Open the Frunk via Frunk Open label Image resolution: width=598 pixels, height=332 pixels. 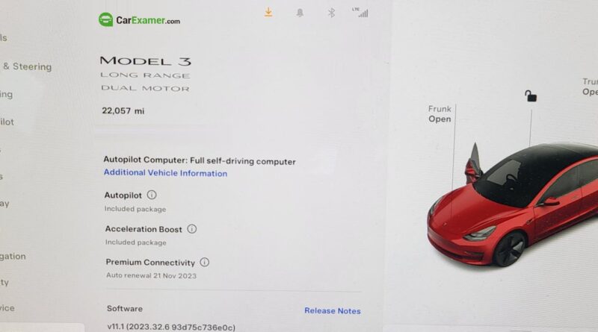(x=440, y=114)
